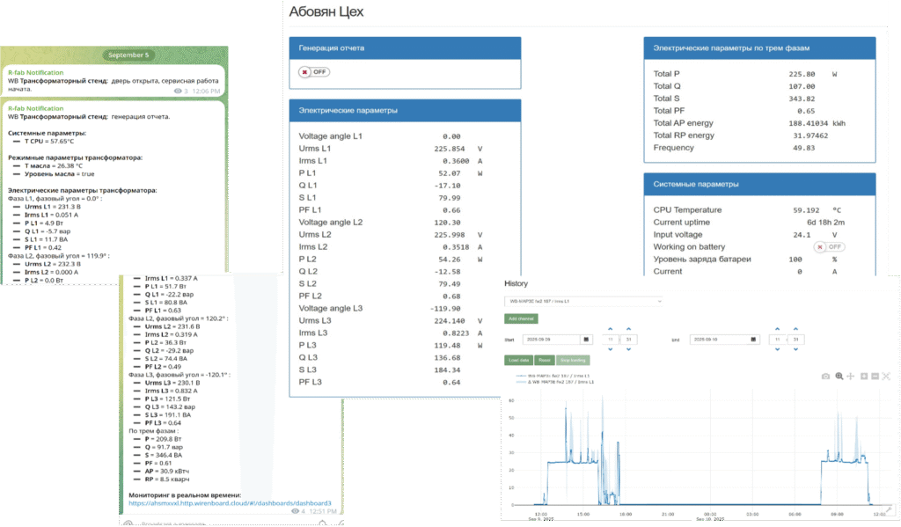Click the zoom in plus icon on chart
Screen dimensions: 901x527
pyautogui.click(x=864, y=376)
